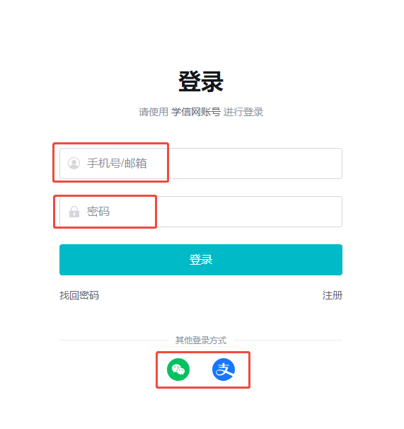Click empty right end of password field
The image size is (404, 429).
point(315,212)
